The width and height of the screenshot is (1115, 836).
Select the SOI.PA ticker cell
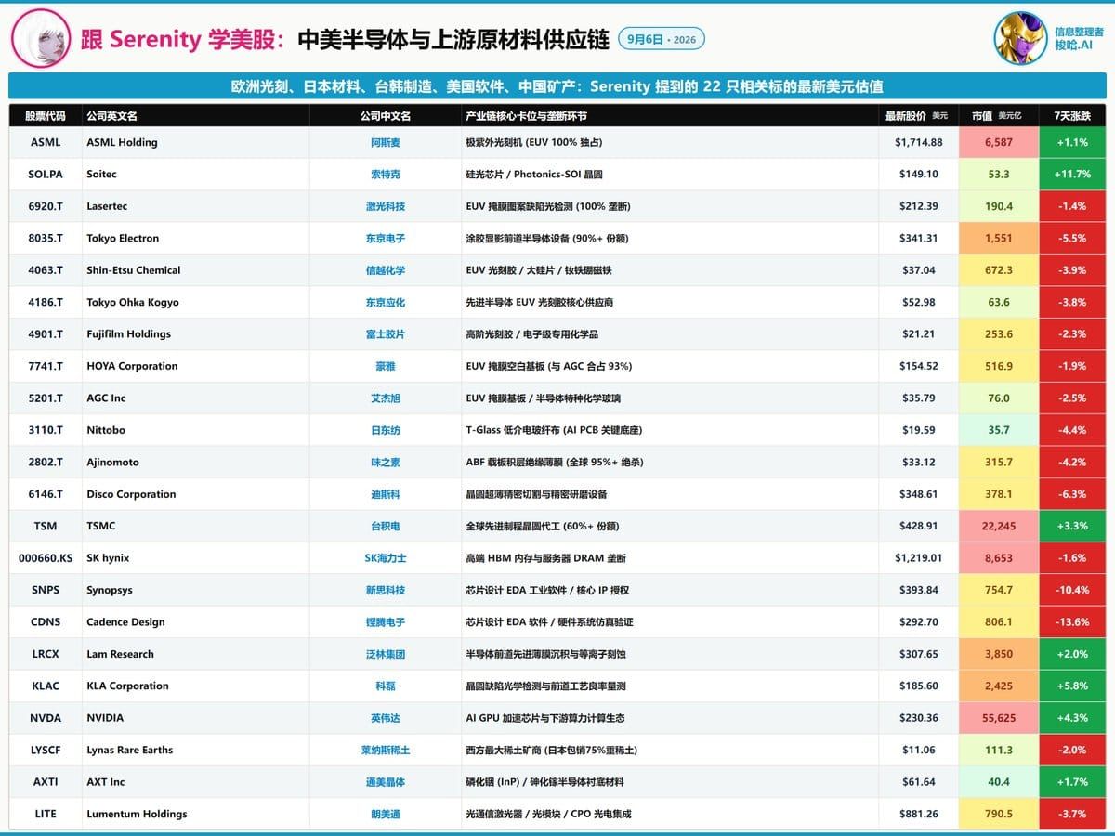pyautogui.click(x=46, y=175)
